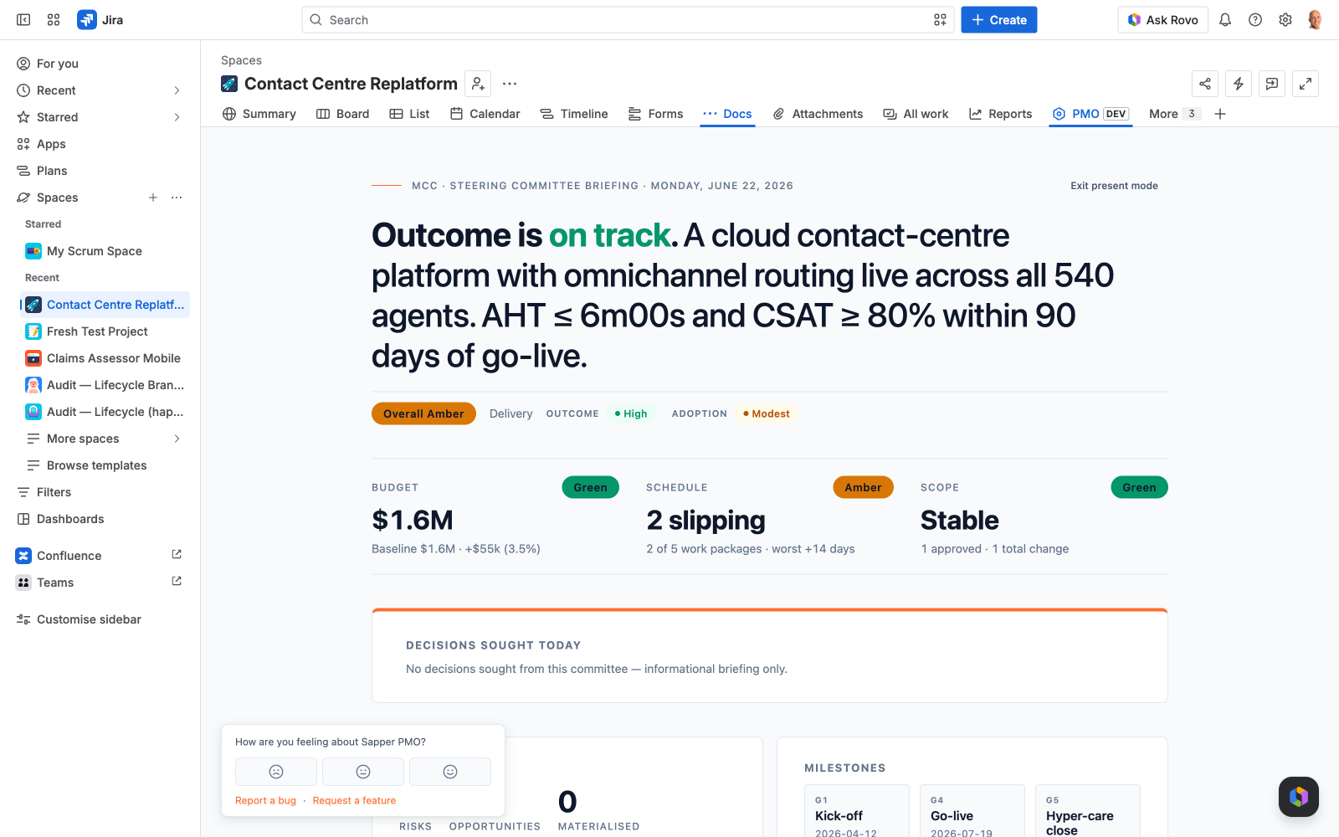Open Teams external link icon
The width and height of the screenshot is (1339, 837).
[177, 582]
